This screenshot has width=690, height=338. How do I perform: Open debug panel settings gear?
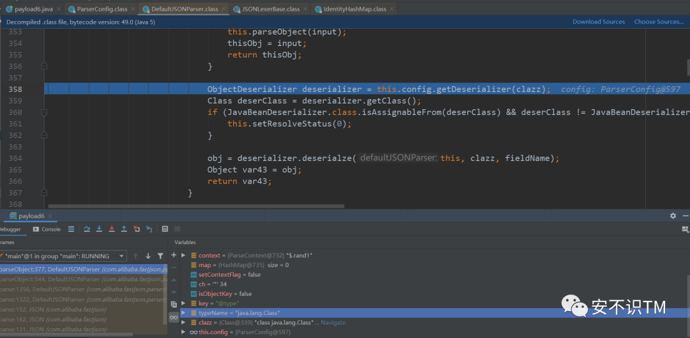(x=673, y=216)
